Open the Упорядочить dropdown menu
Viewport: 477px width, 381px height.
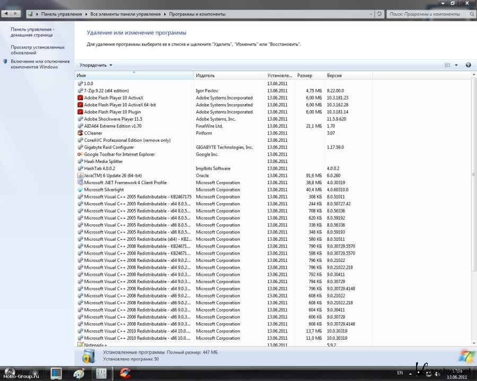[96, 65]
